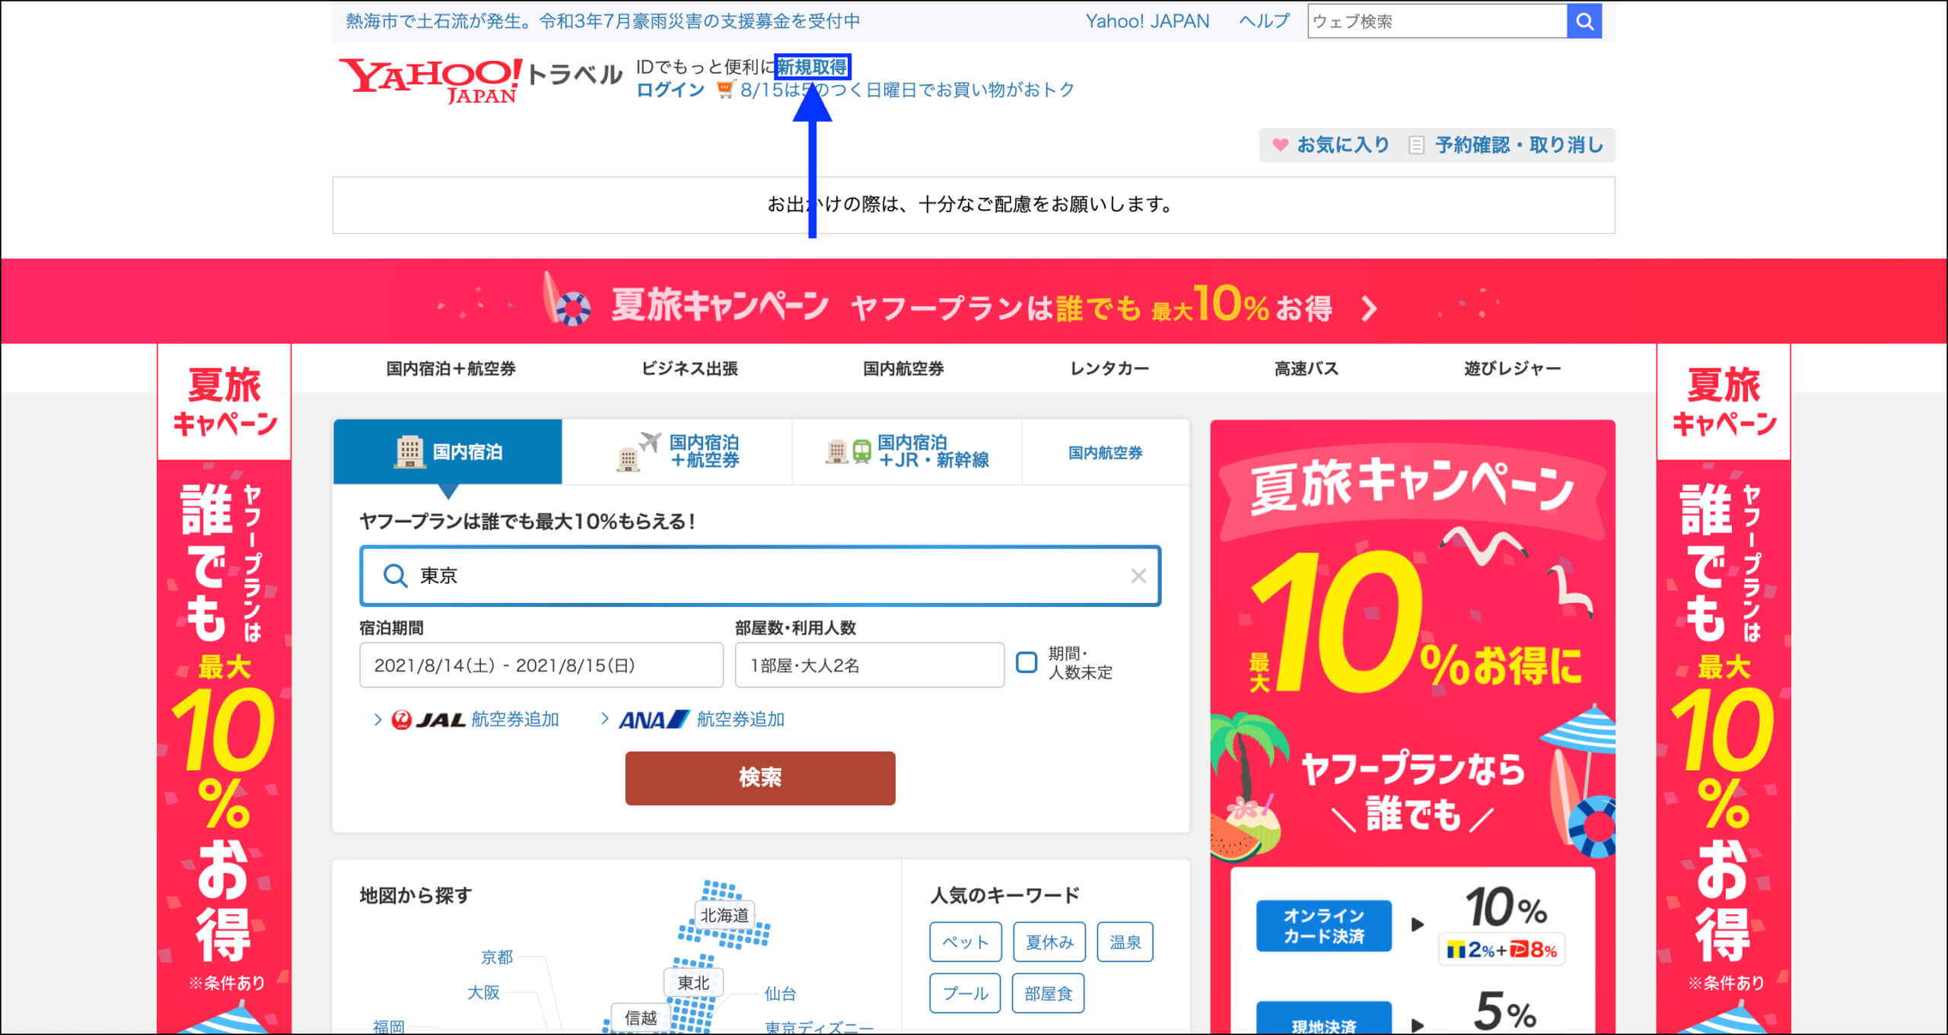Select the 部屋食 keyword tag

pyautogui.click(x=1048, y=993)
